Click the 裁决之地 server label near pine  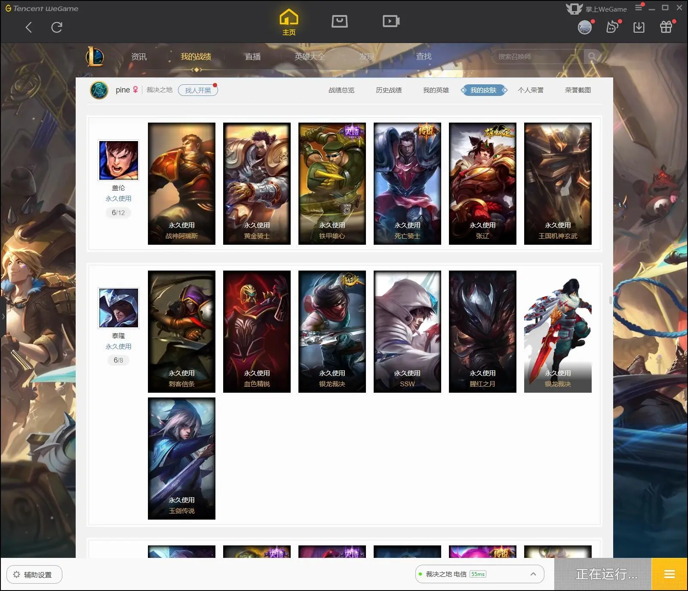[159, 90]
